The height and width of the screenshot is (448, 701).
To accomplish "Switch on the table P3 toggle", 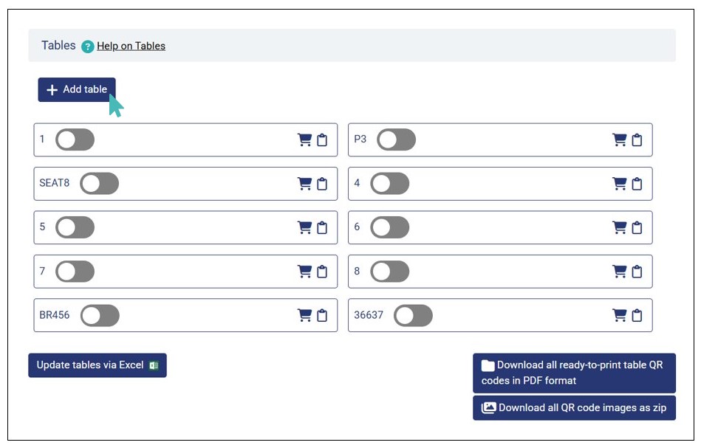I will pos(396,139).
